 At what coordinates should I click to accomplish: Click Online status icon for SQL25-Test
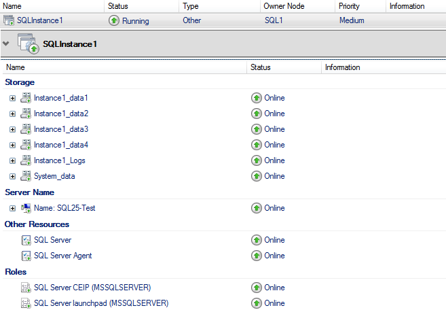pos(257,208)
